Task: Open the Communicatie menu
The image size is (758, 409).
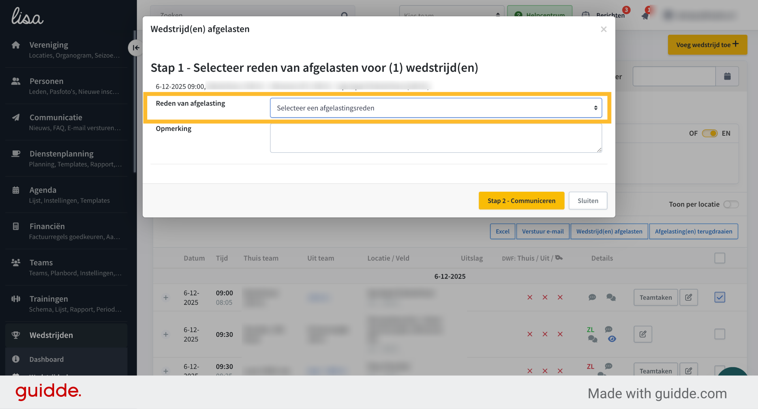Action: pos(66,122)
